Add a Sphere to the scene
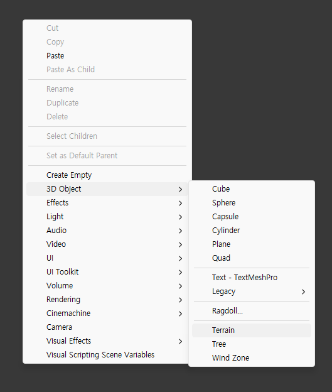 tap(252, 203)
